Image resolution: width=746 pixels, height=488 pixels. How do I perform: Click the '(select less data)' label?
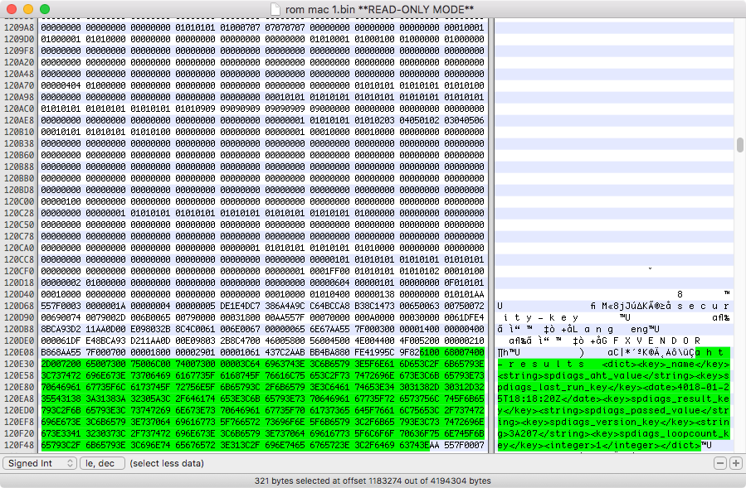167,463
